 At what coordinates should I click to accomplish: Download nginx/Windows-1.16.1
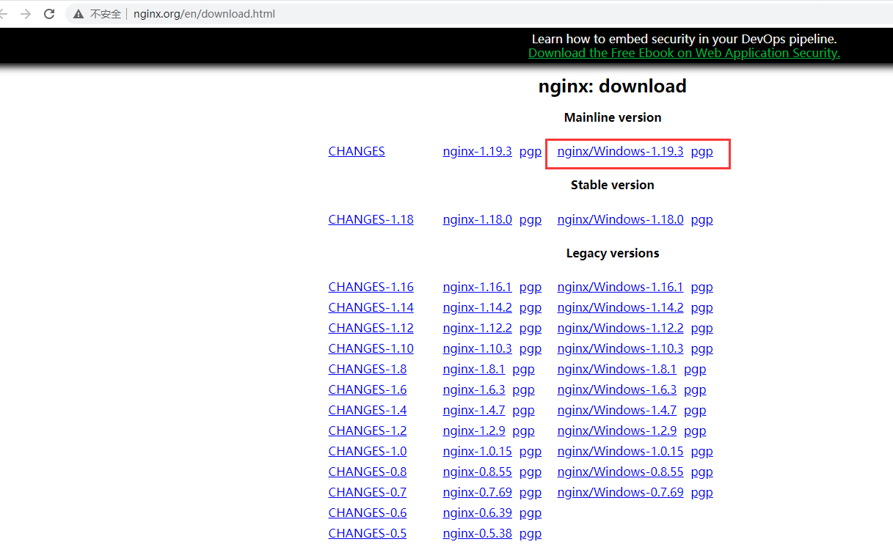point(620,287)
